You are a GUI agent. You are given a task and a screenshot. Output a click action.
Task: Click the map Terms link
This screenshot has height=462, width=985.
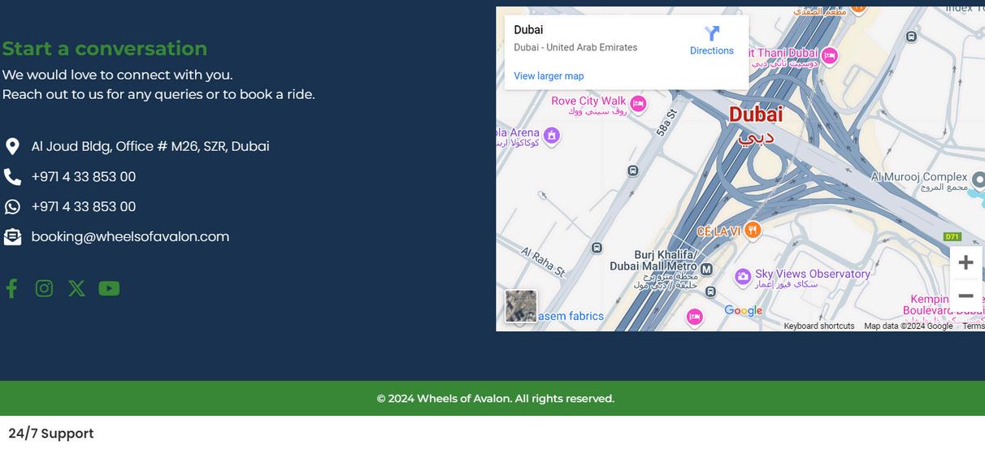973,326
